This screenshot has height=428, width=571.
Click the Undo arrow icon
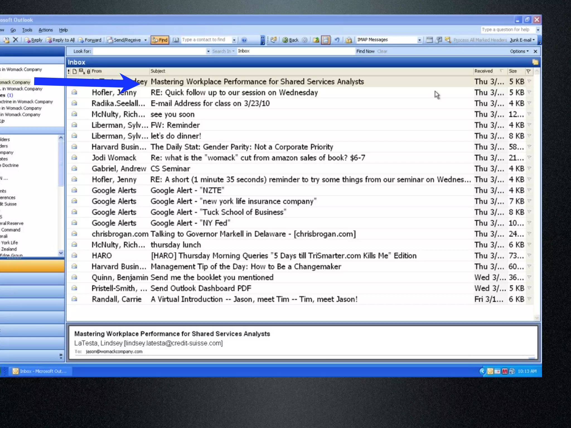[x=337, y=40]
